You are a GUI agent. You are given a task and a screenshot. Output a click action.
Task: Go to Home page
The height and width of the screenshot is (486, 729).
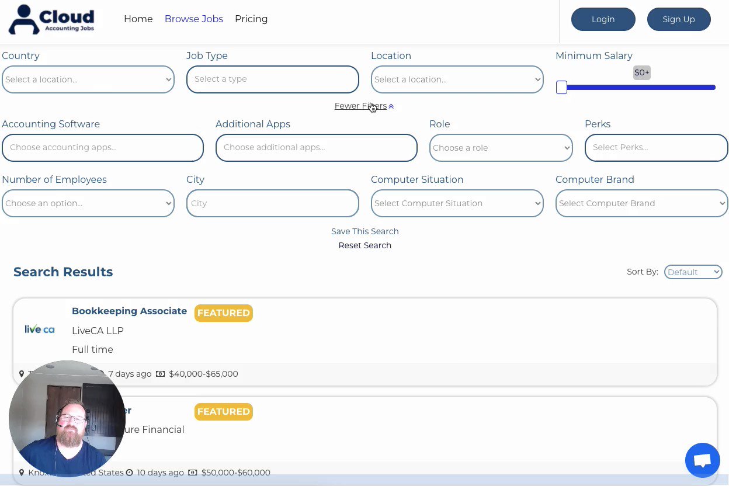(138, 19)
